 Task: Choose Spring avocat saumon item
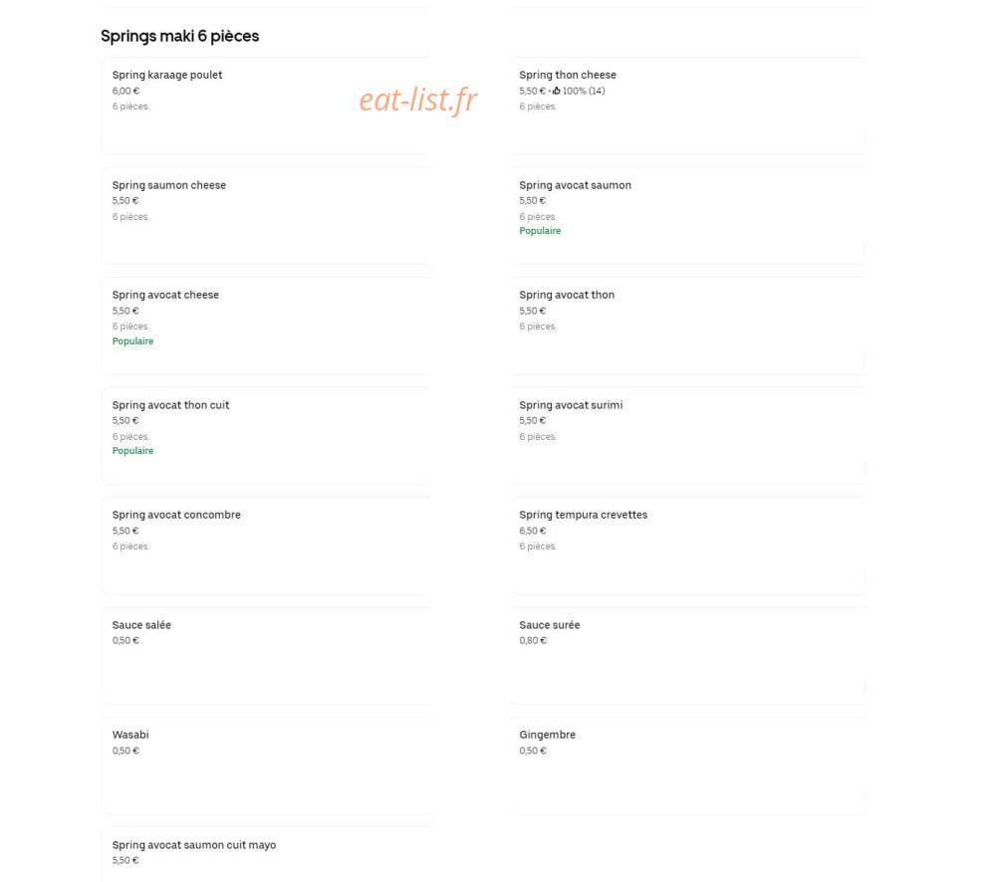(x=687, y=215)
